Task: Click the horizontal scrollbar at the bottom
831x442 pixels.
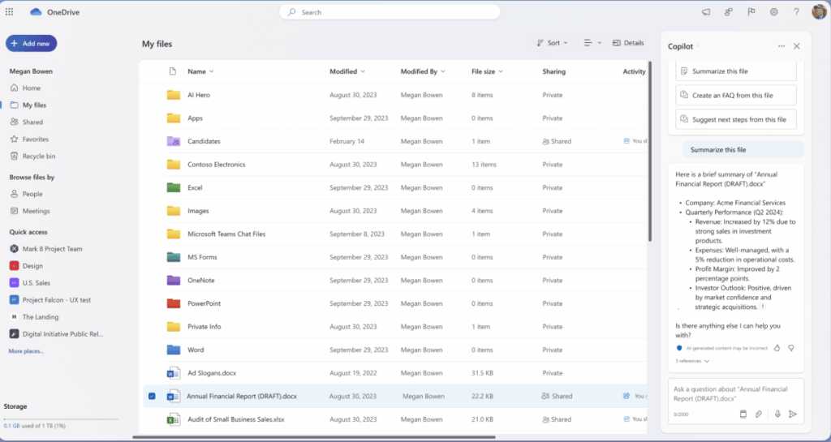Action: pyautogui.click(x=314, y=437)
